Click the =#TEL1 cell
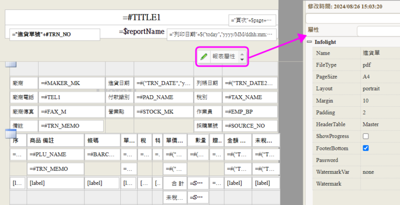Screen dimensions: 400x205 coord(72,97)
